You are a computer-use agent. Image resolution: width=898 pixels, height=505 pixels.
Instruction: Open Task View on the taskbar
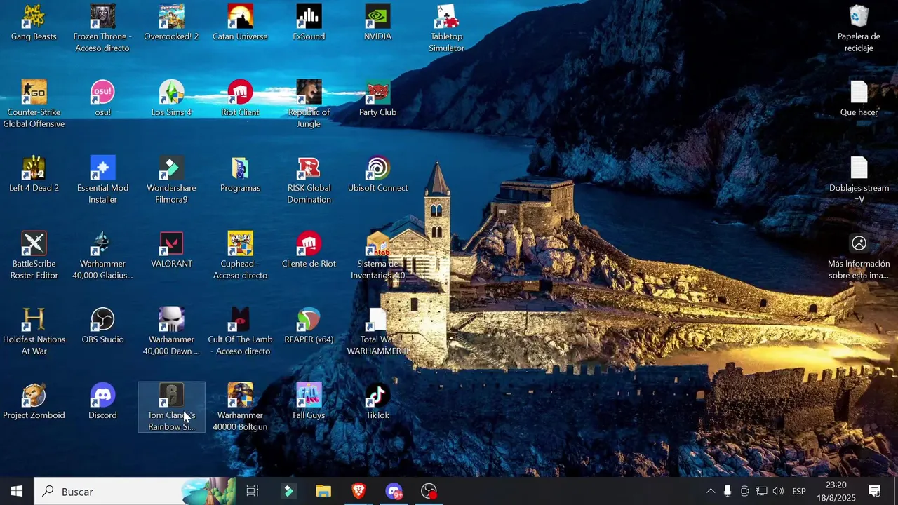[253, 491]
